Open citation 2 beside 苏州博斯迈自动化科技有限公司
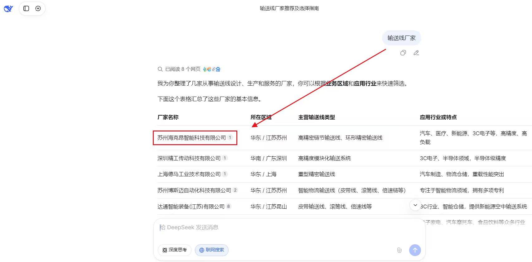 [x=235, y=190]
